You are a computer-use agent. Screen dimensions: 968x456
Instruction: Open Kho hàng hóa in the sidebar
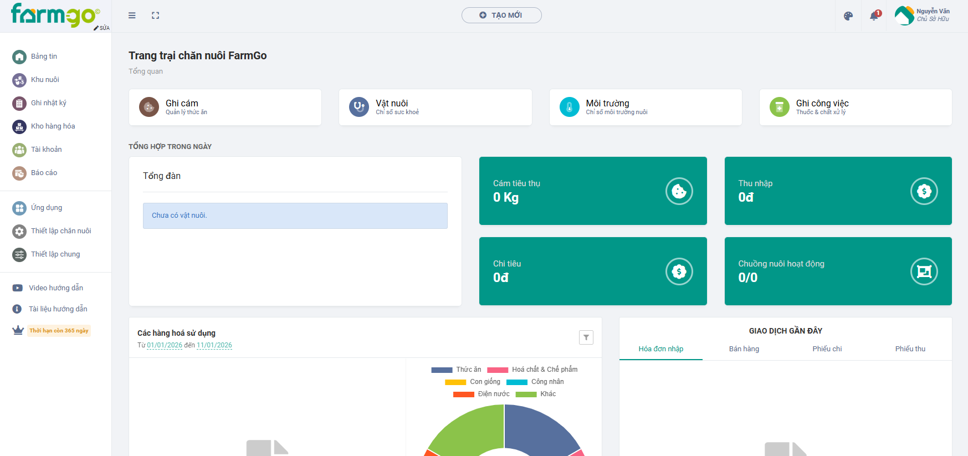click(53, 126)
